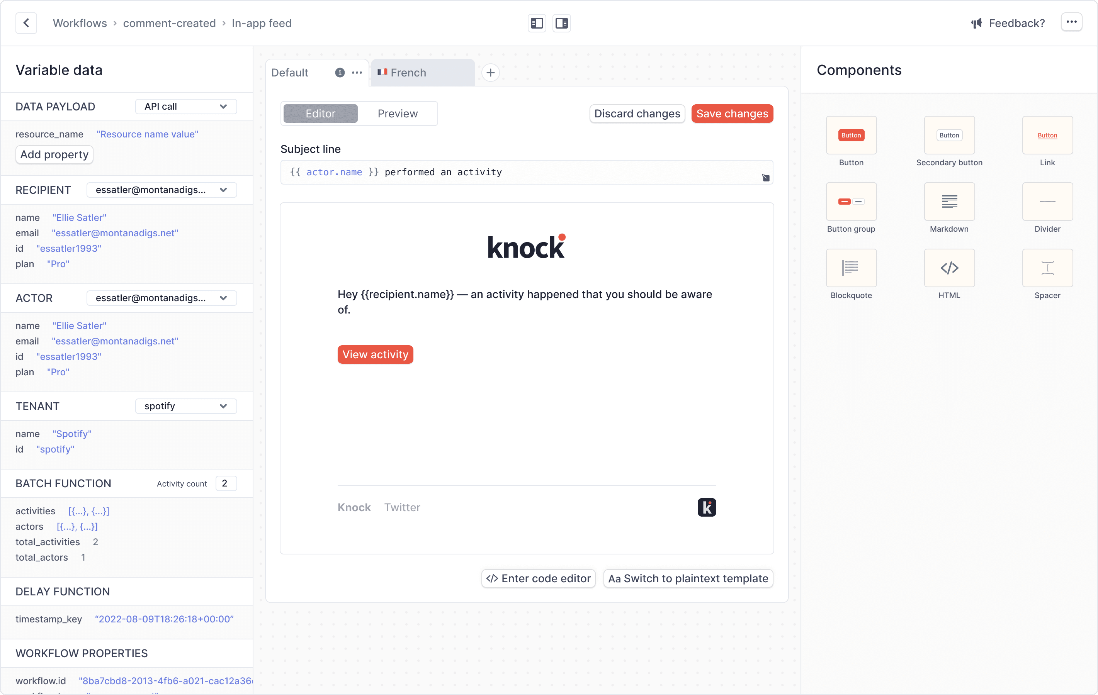Screen dimensions: 1098x695
Task: Switch to the Preview tab
Action: (x=398, y=114)
